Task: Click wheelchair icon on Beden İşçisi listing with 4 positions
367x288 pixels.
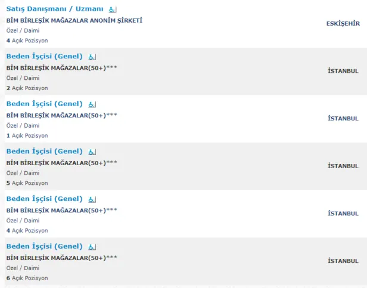Action: pyautogui.click(x=92, y=199)
